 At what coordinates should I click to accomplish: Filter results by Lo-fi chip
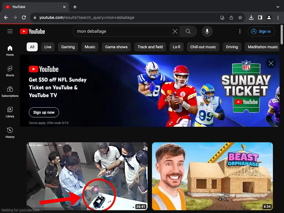point(176,47)
